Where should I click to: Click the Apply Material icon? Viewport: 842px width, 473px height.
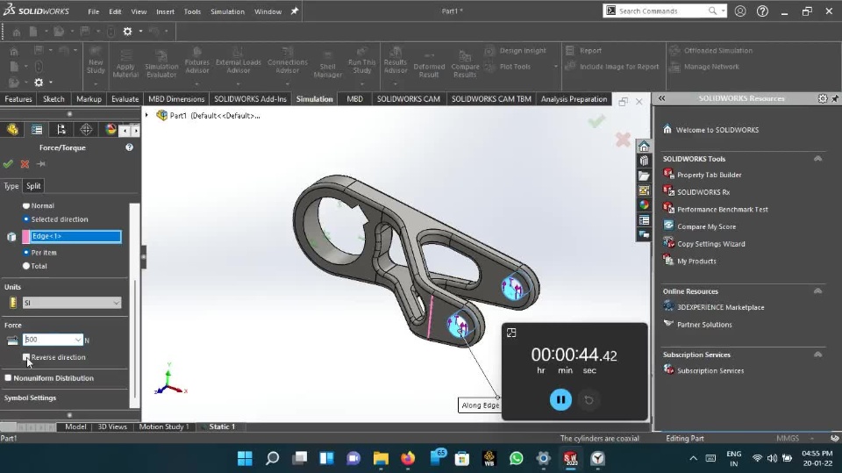[x=125, y=64]
